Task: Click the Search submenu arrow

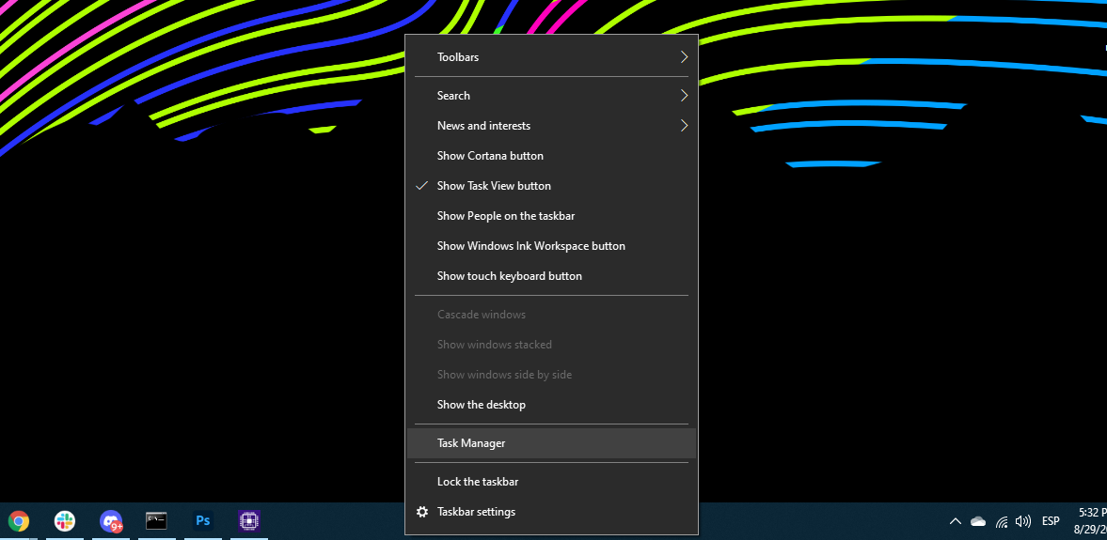Action: pos(684,95)
